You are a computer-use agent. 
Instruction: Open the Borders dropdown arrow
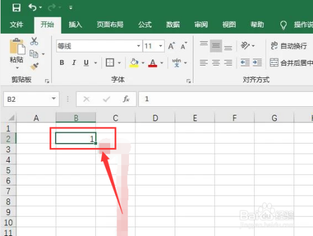120,63
